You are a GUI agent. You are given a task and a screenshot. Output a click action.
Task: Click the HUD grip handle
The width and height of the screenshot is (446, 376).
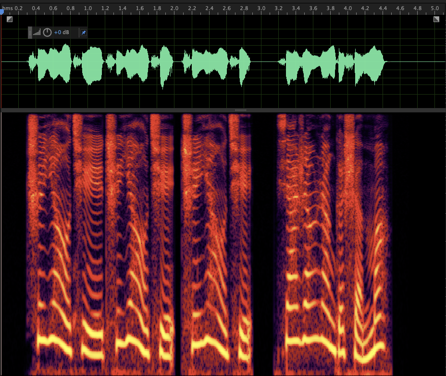30,33
